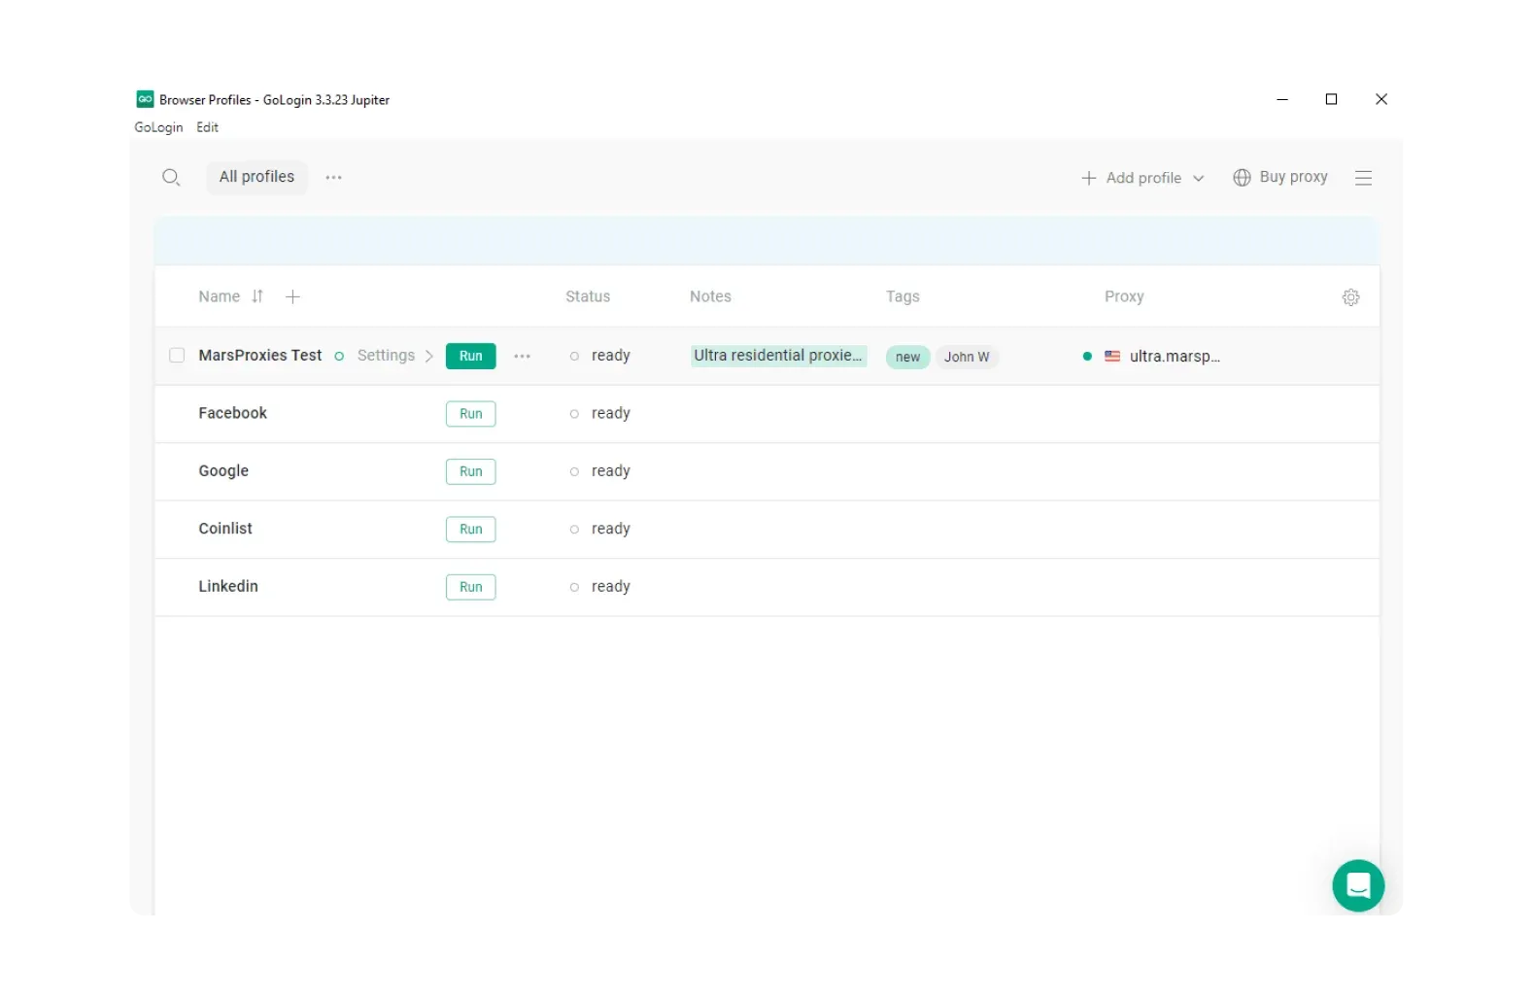Click the Google profile name
The height and width of the screenshot is (1000, 1533).
click(223, 471)
